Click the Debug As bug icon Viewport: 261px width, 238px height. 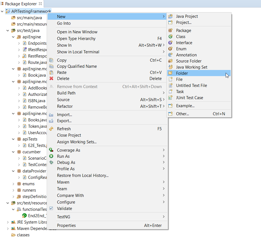point(51,162)
